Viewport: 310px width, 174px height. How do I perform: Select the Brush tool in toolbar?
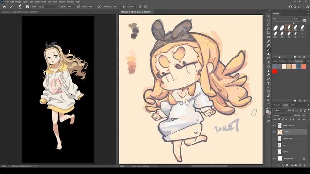click(268, 50)
